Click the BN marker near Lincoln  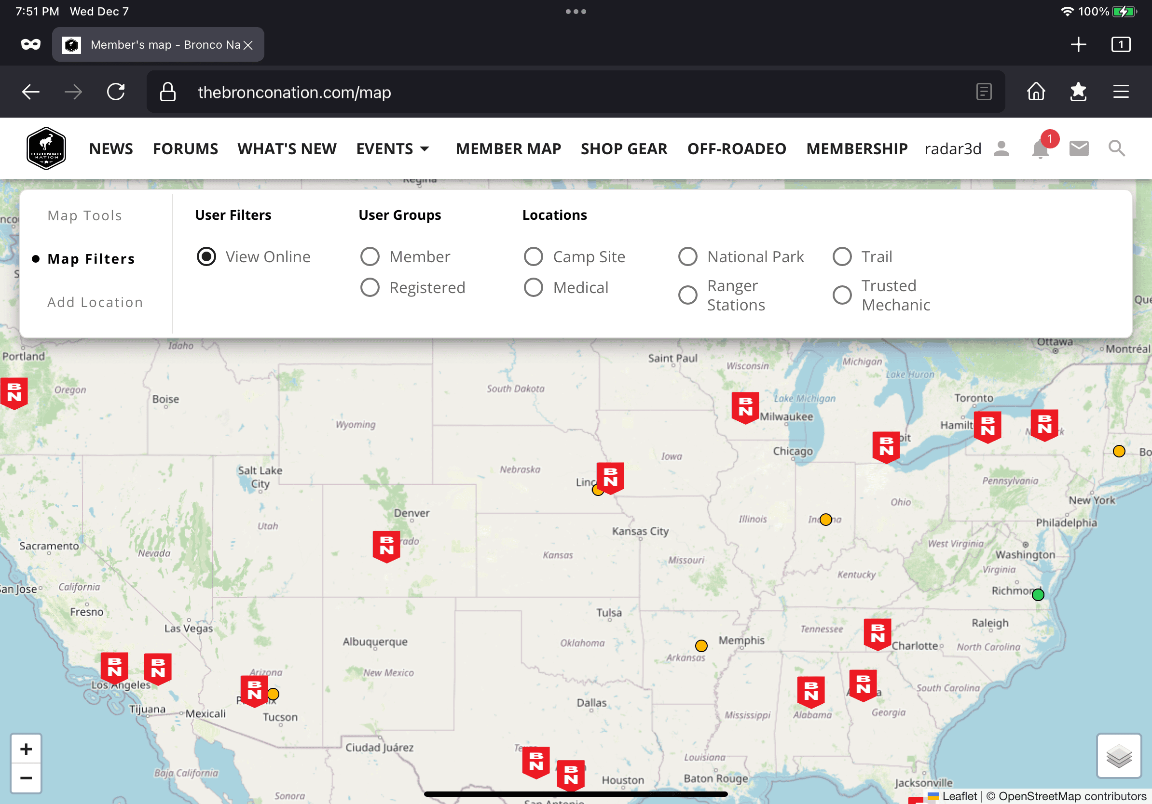(610, 478)
